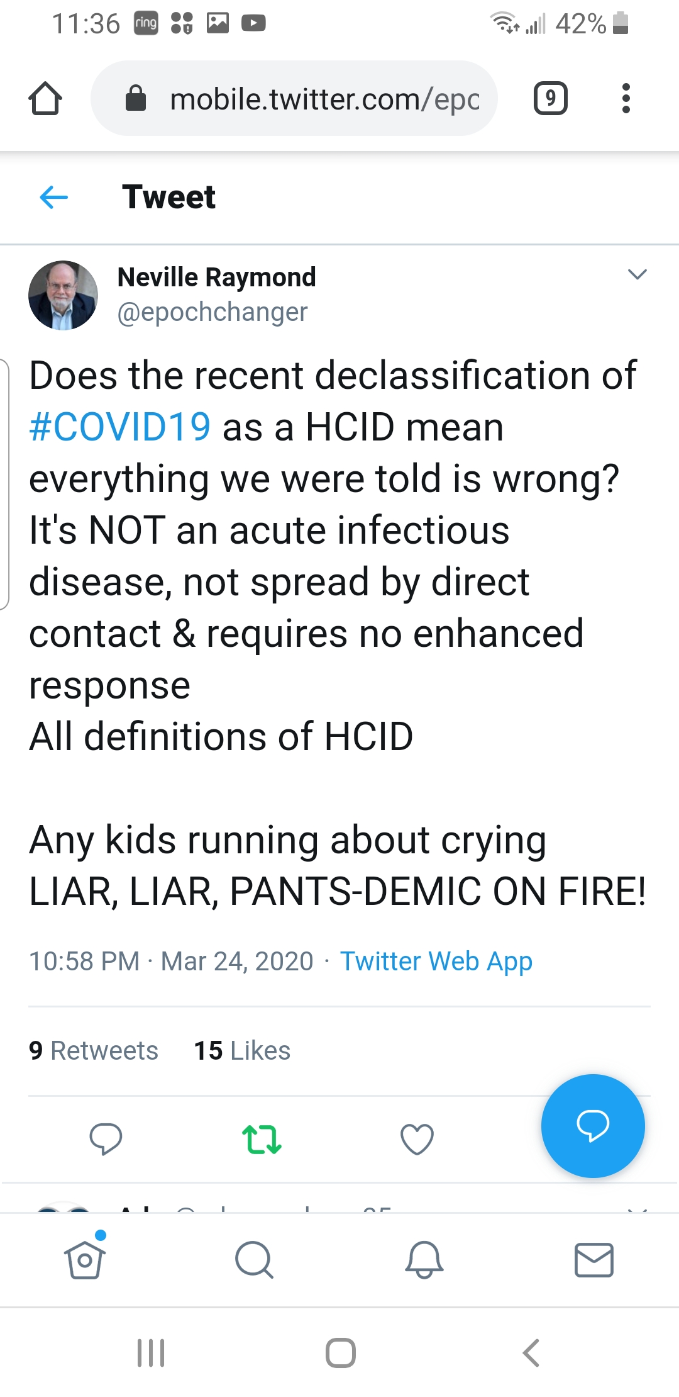Like the tweet with the heart icon
Image resolution: width=679 pixels, height=1397 pixels.
[x=417, y=1139]
